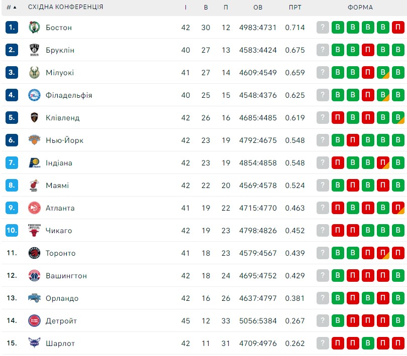407x356 pixels.
Task: Select the Toronto Raptors logo
Action: coord(34,253)
